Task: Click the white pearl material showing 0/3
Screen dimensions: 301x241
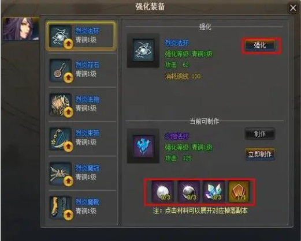Action: point(163,192)
